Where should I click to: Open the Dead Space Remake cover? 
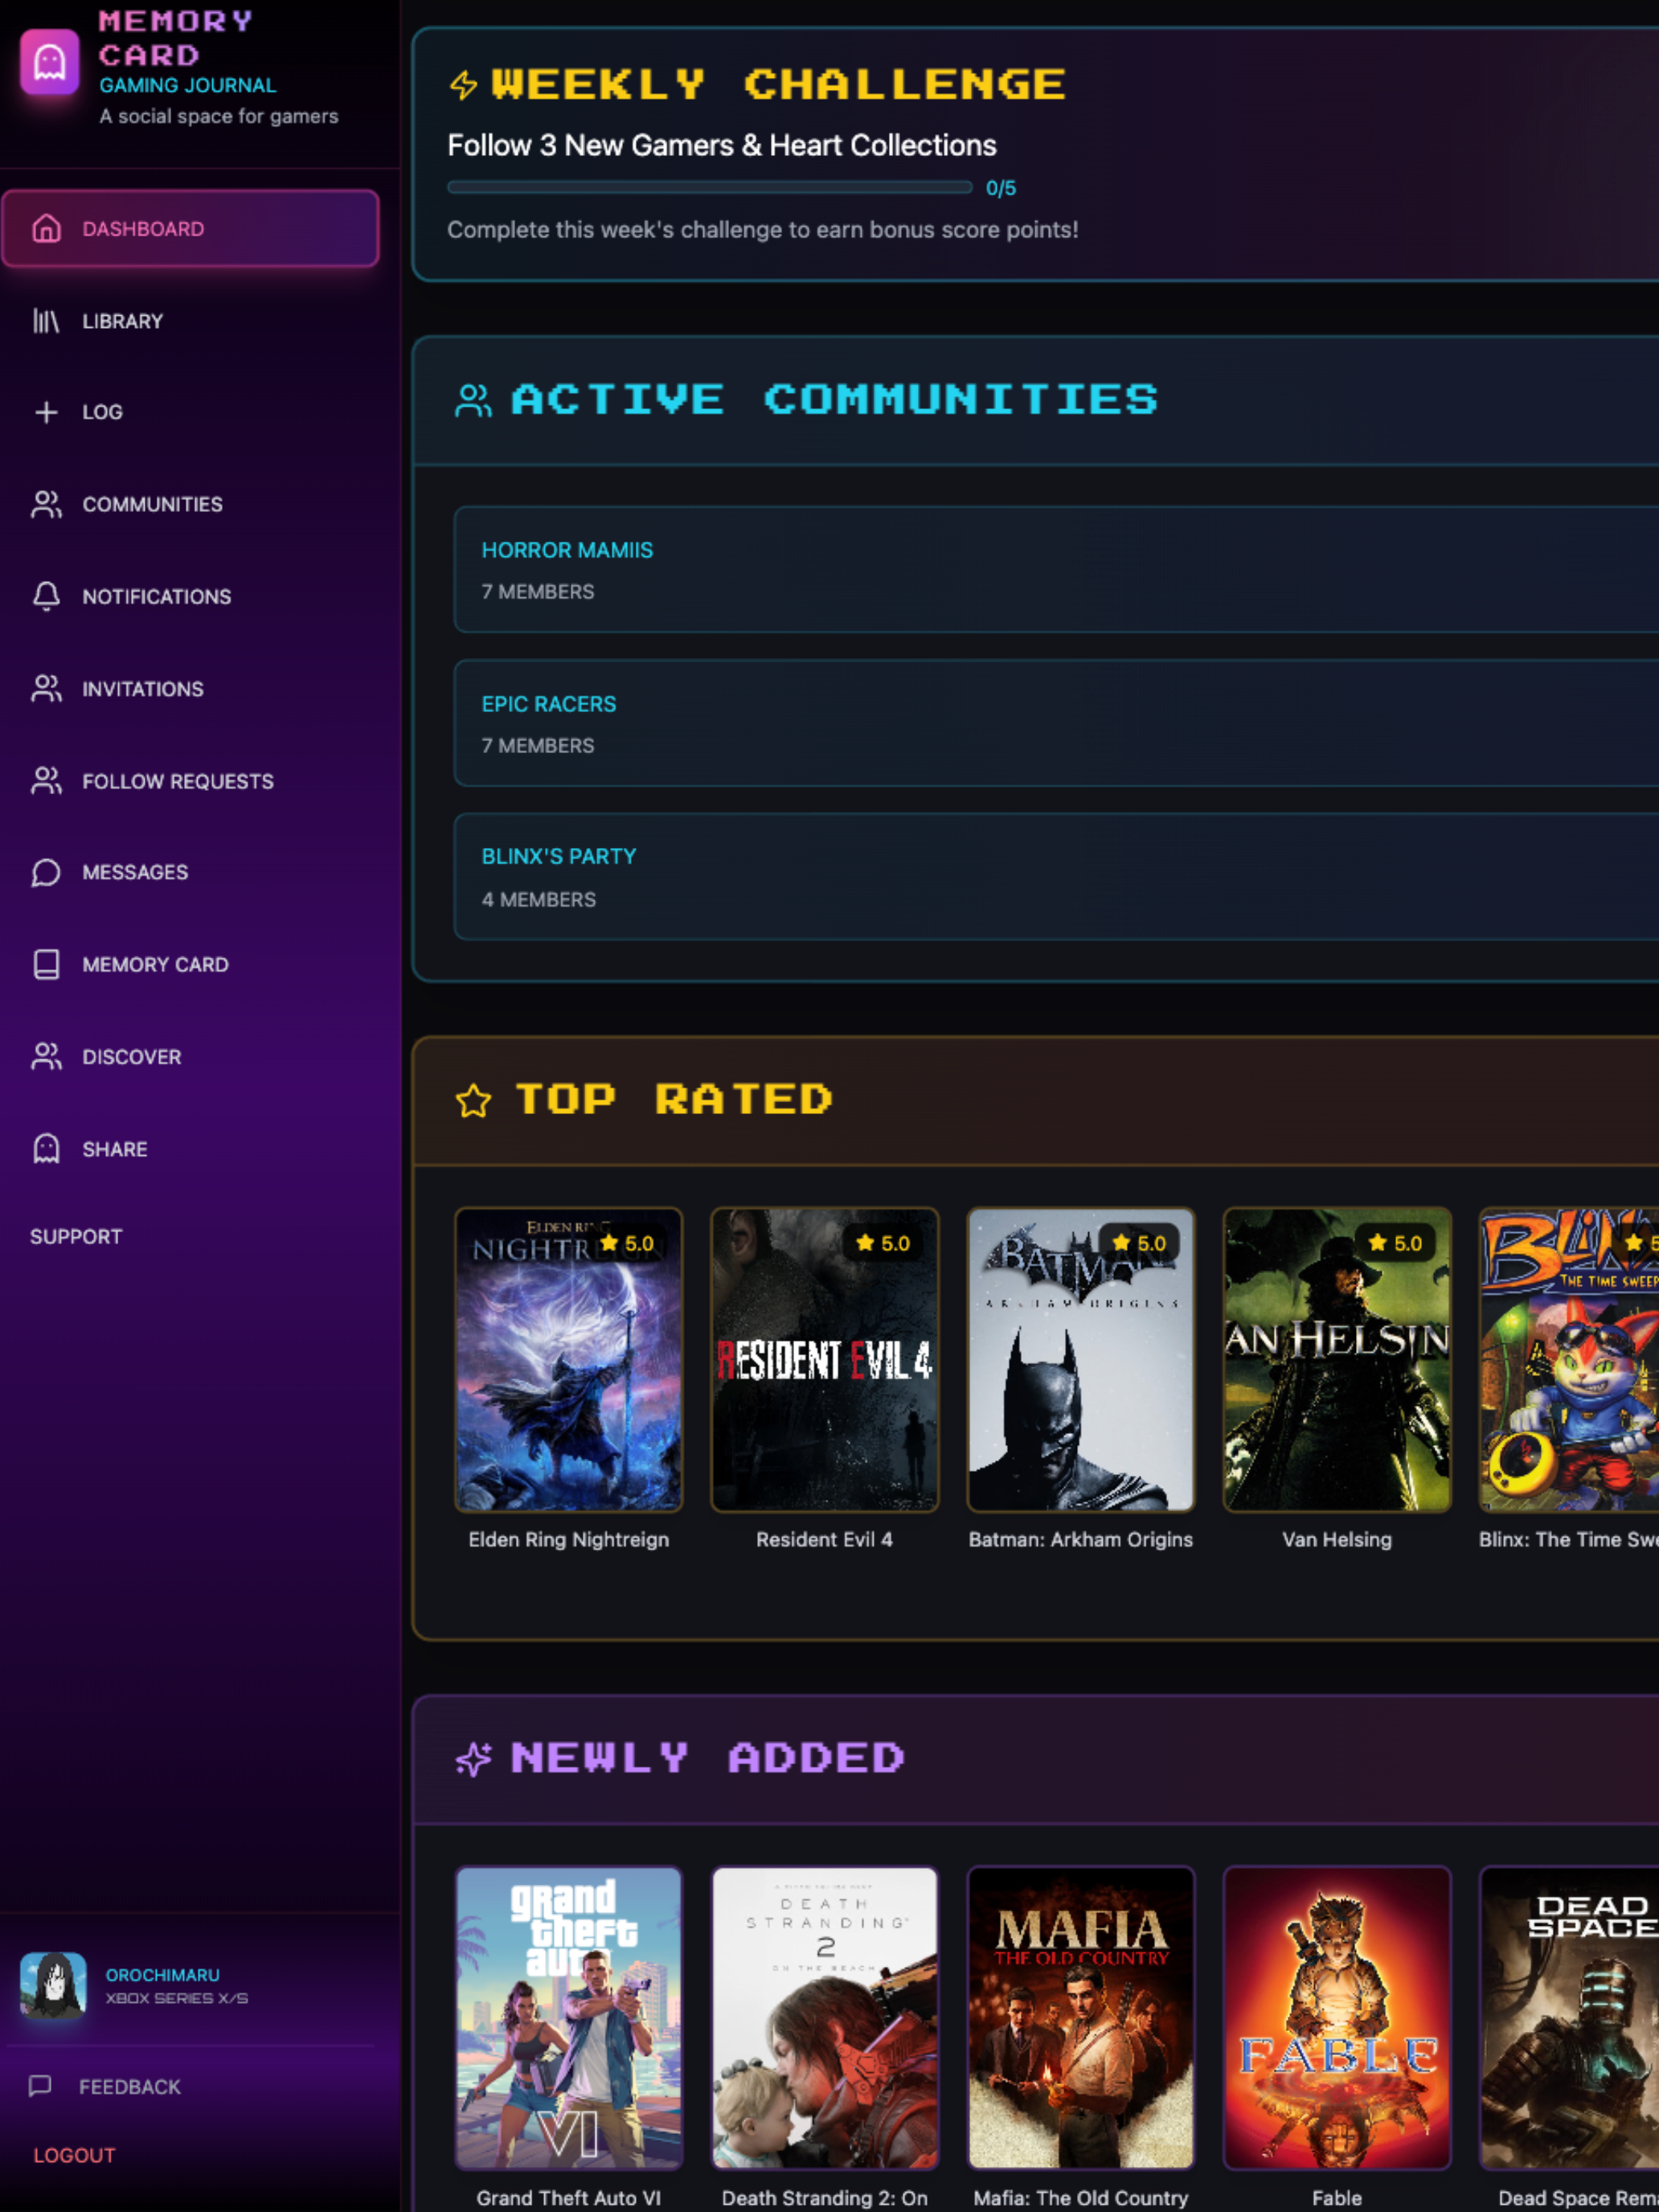pyautogui.click(x=1569, y=2018)
